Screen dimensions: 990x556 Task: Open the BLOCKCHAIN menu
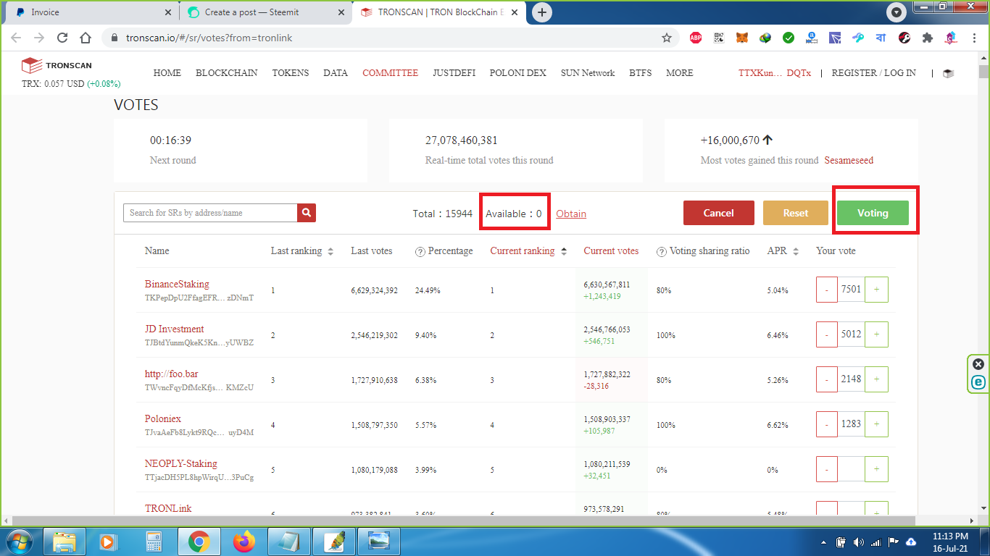[227, 73]
